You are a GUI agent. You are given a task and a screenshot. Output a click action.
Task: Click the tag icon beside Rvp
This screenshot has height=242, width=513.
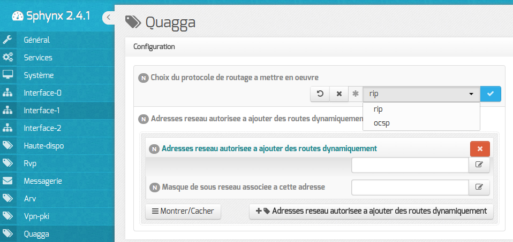pos(7,163)
